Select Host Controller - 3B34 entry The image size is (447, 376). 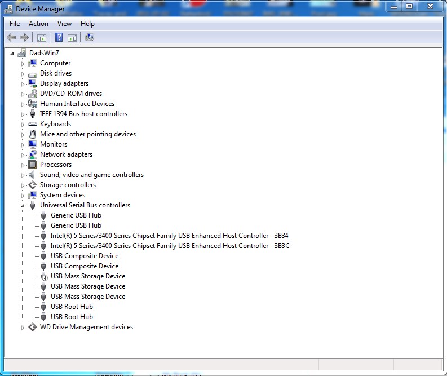click(x=169, y=236)
